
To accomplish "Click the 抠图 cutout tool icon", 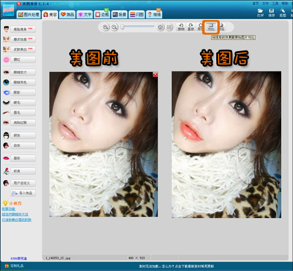I will (282, 12).
